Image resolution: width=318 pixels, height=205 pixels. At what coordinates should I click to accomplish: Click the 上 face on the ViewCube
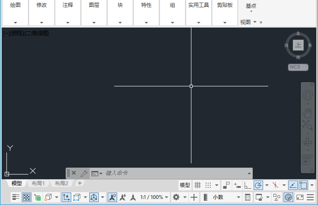tap(298, 45)
